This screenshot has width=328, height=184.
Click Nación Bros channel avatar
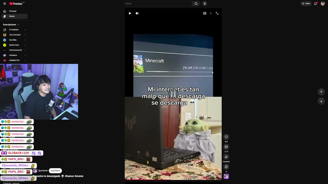coord(5,45)
